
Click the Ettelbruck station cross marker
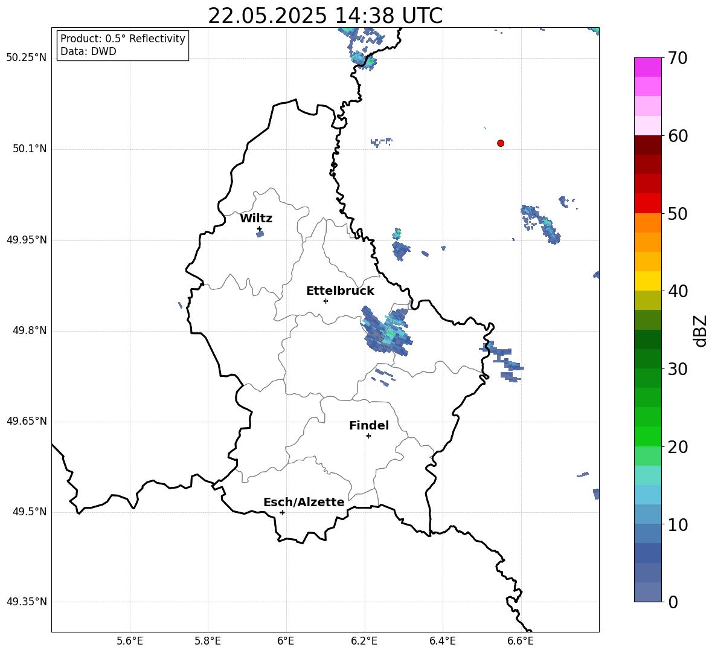[325, 301]
